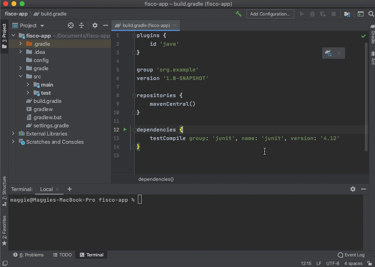
Task: Click the dependencies{} breadcrumb
Action: (x=156, y=179)
